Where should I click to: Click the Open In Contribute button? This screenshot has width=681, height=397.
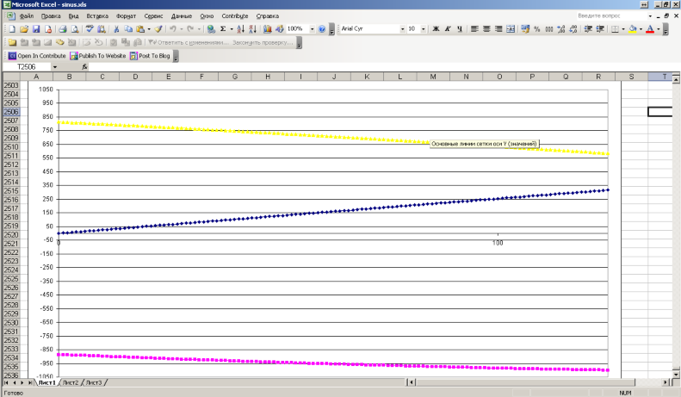point(37,55)
